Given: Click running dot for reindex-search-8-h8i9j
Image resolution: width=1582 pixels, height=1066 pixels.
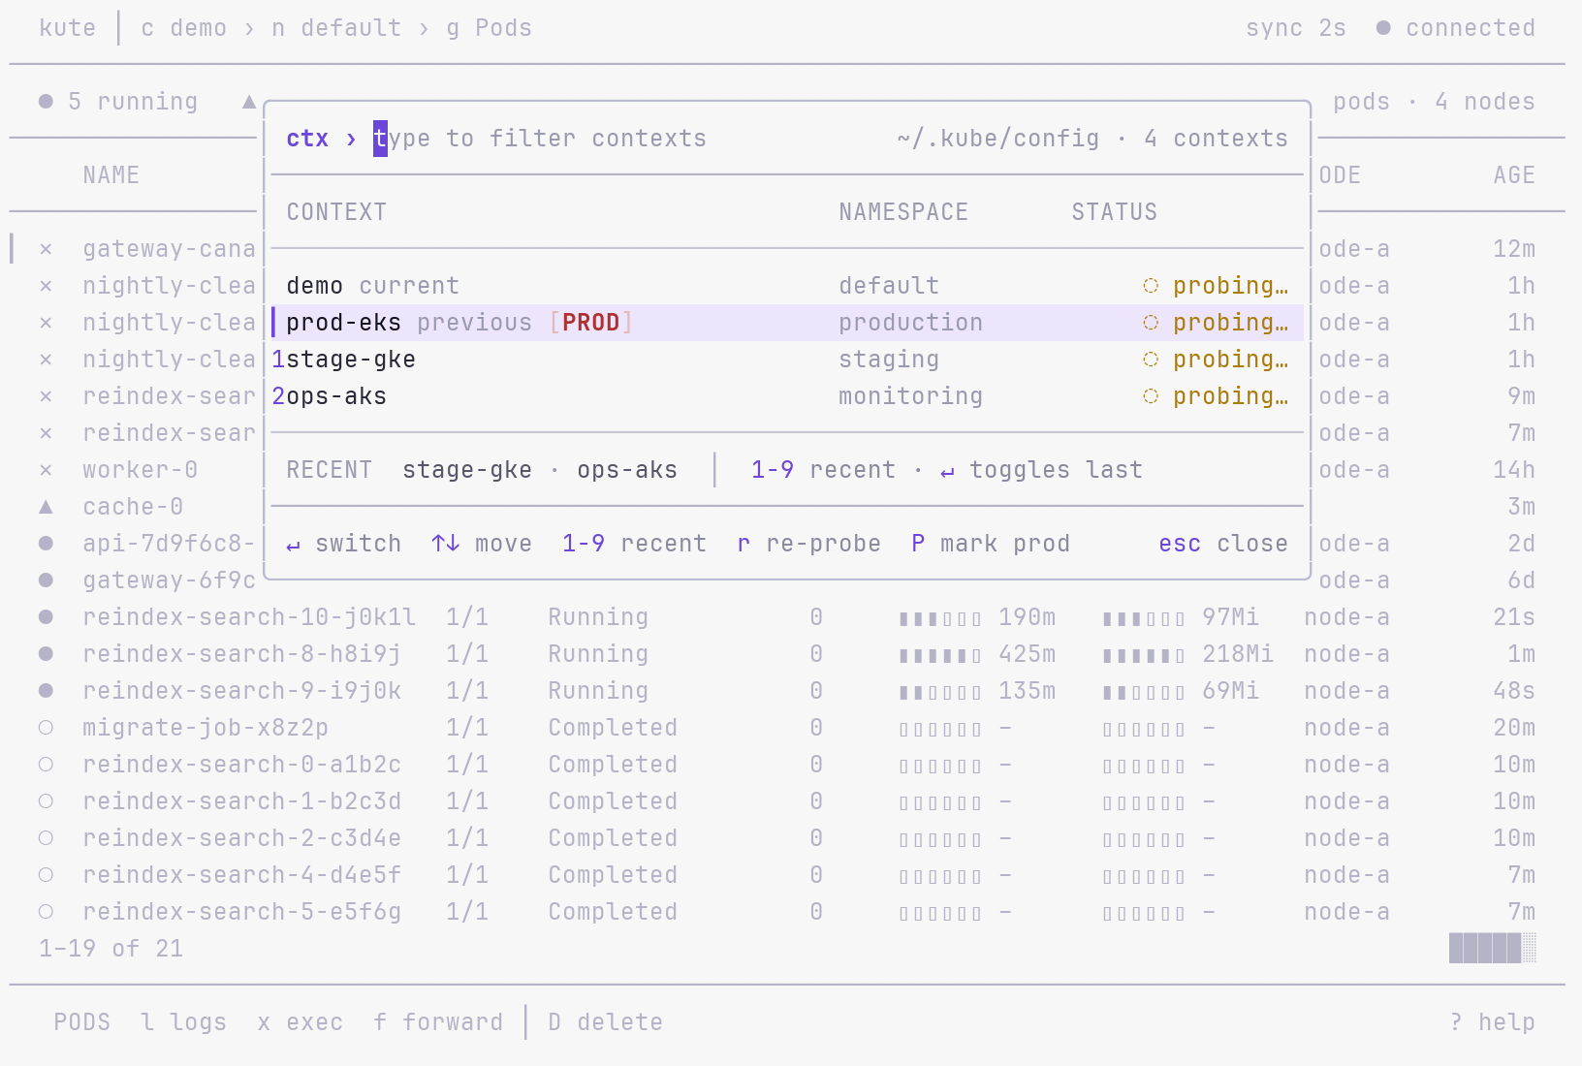Looking at the screenshot, I should [46, 654].
